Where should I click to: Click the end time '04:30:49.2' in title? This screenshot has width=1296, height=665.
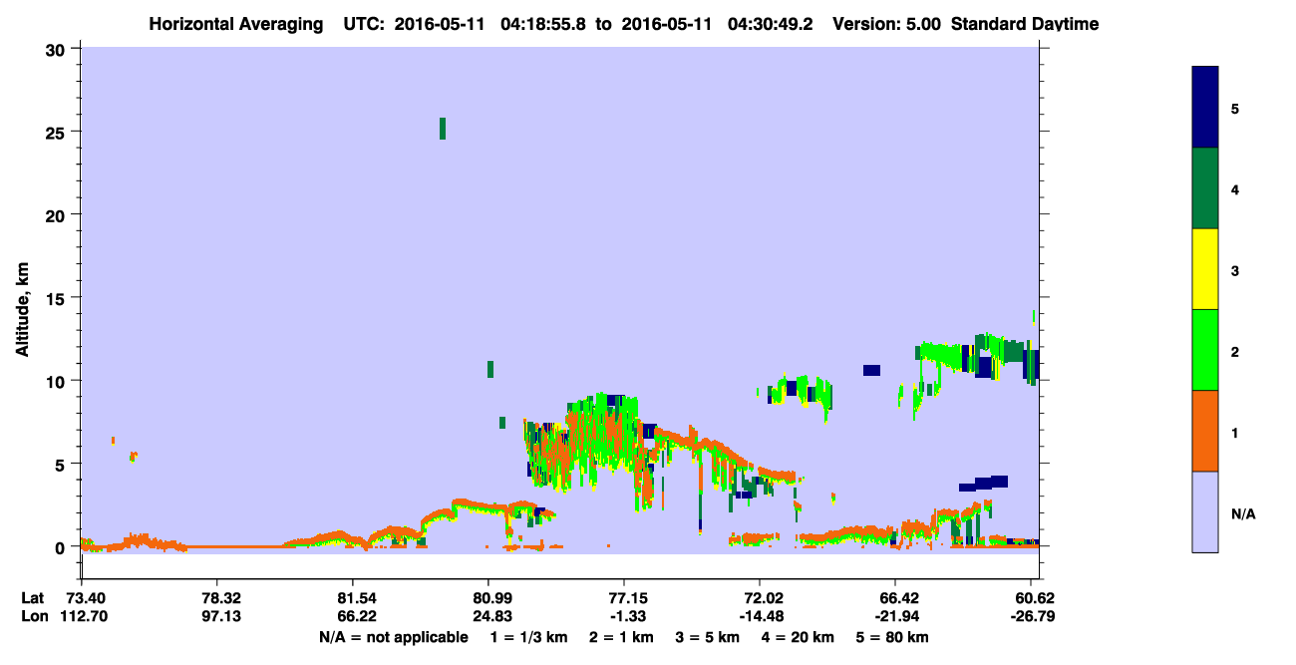click(x=773, y=24)
